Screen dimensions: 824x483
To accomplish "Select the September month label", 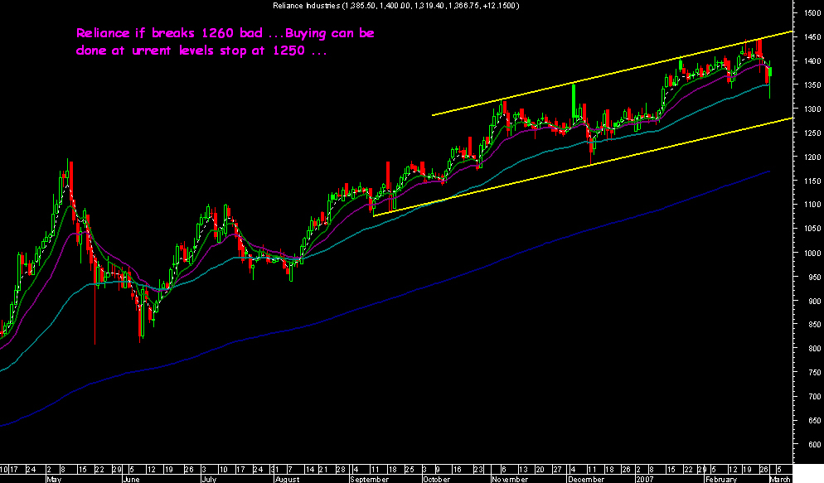I will pos(370,479).
